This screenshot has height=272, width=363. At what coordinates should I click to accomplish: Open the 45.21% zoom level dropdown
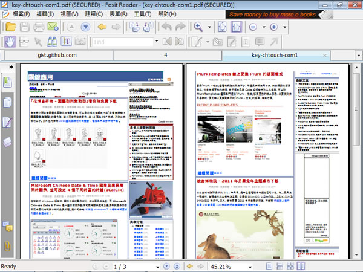click(250, 267)
